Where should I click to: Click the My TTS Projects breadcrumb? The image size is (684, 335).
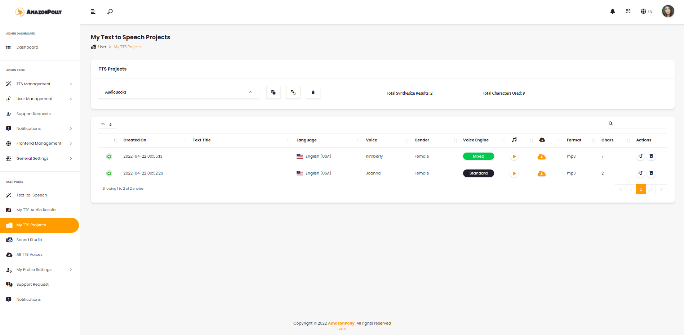[128, 47]
